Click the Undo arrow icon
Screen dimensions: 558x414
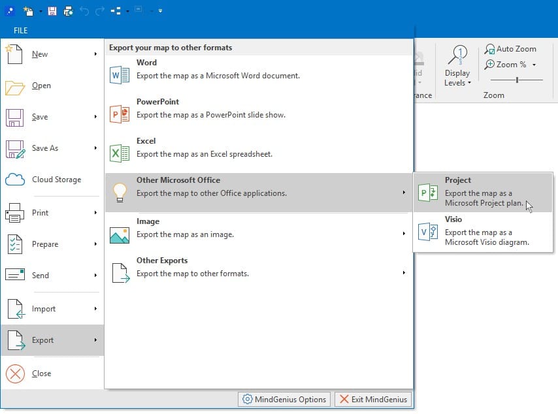point(84,11)
